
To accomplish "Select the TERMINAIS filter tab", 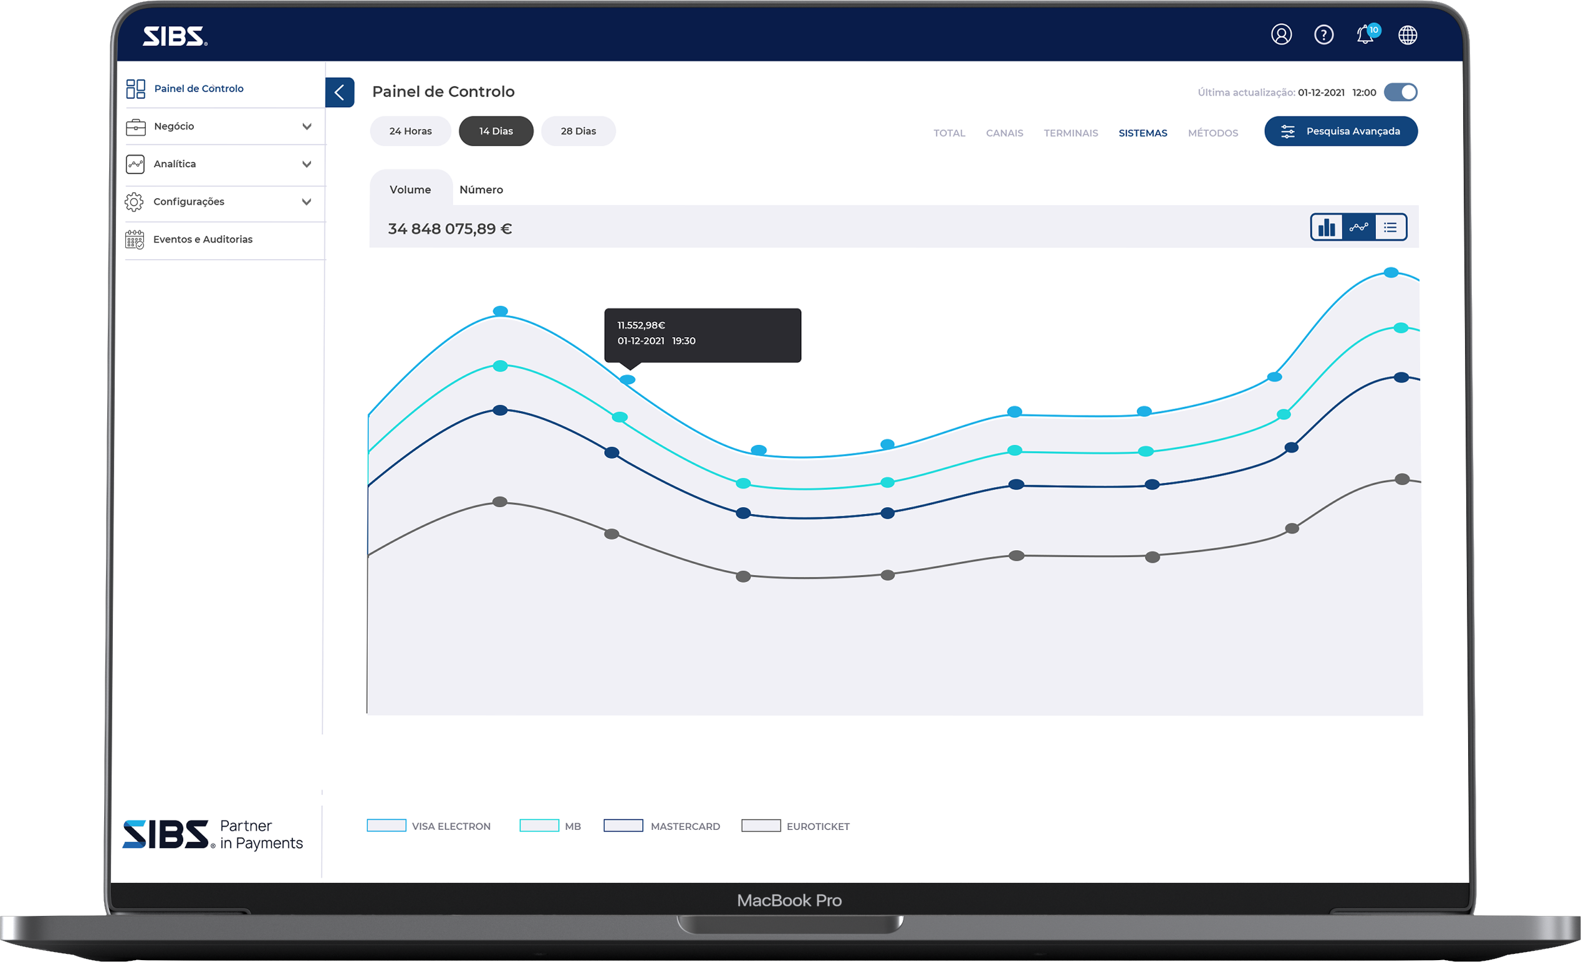I will (1070, 133).
